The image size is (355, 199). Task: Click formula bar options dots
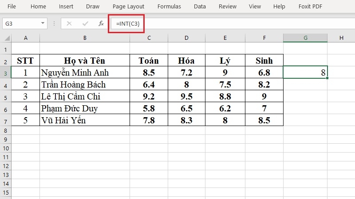54,23
